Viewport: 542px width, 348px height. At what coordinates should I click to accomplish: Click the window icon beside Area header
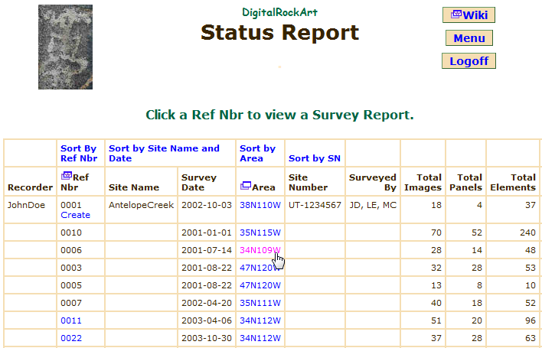(245, 186)
